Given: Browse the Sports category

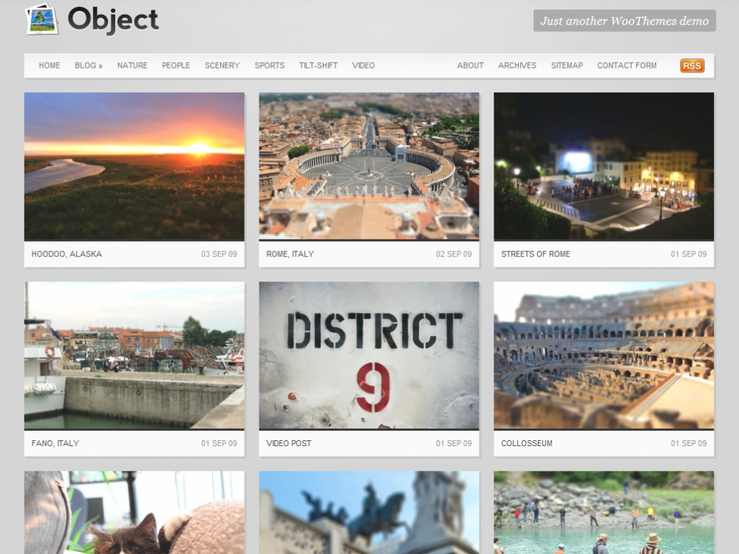Looking at the screenshot, I should pyautogui.click(x=270, y=66).
